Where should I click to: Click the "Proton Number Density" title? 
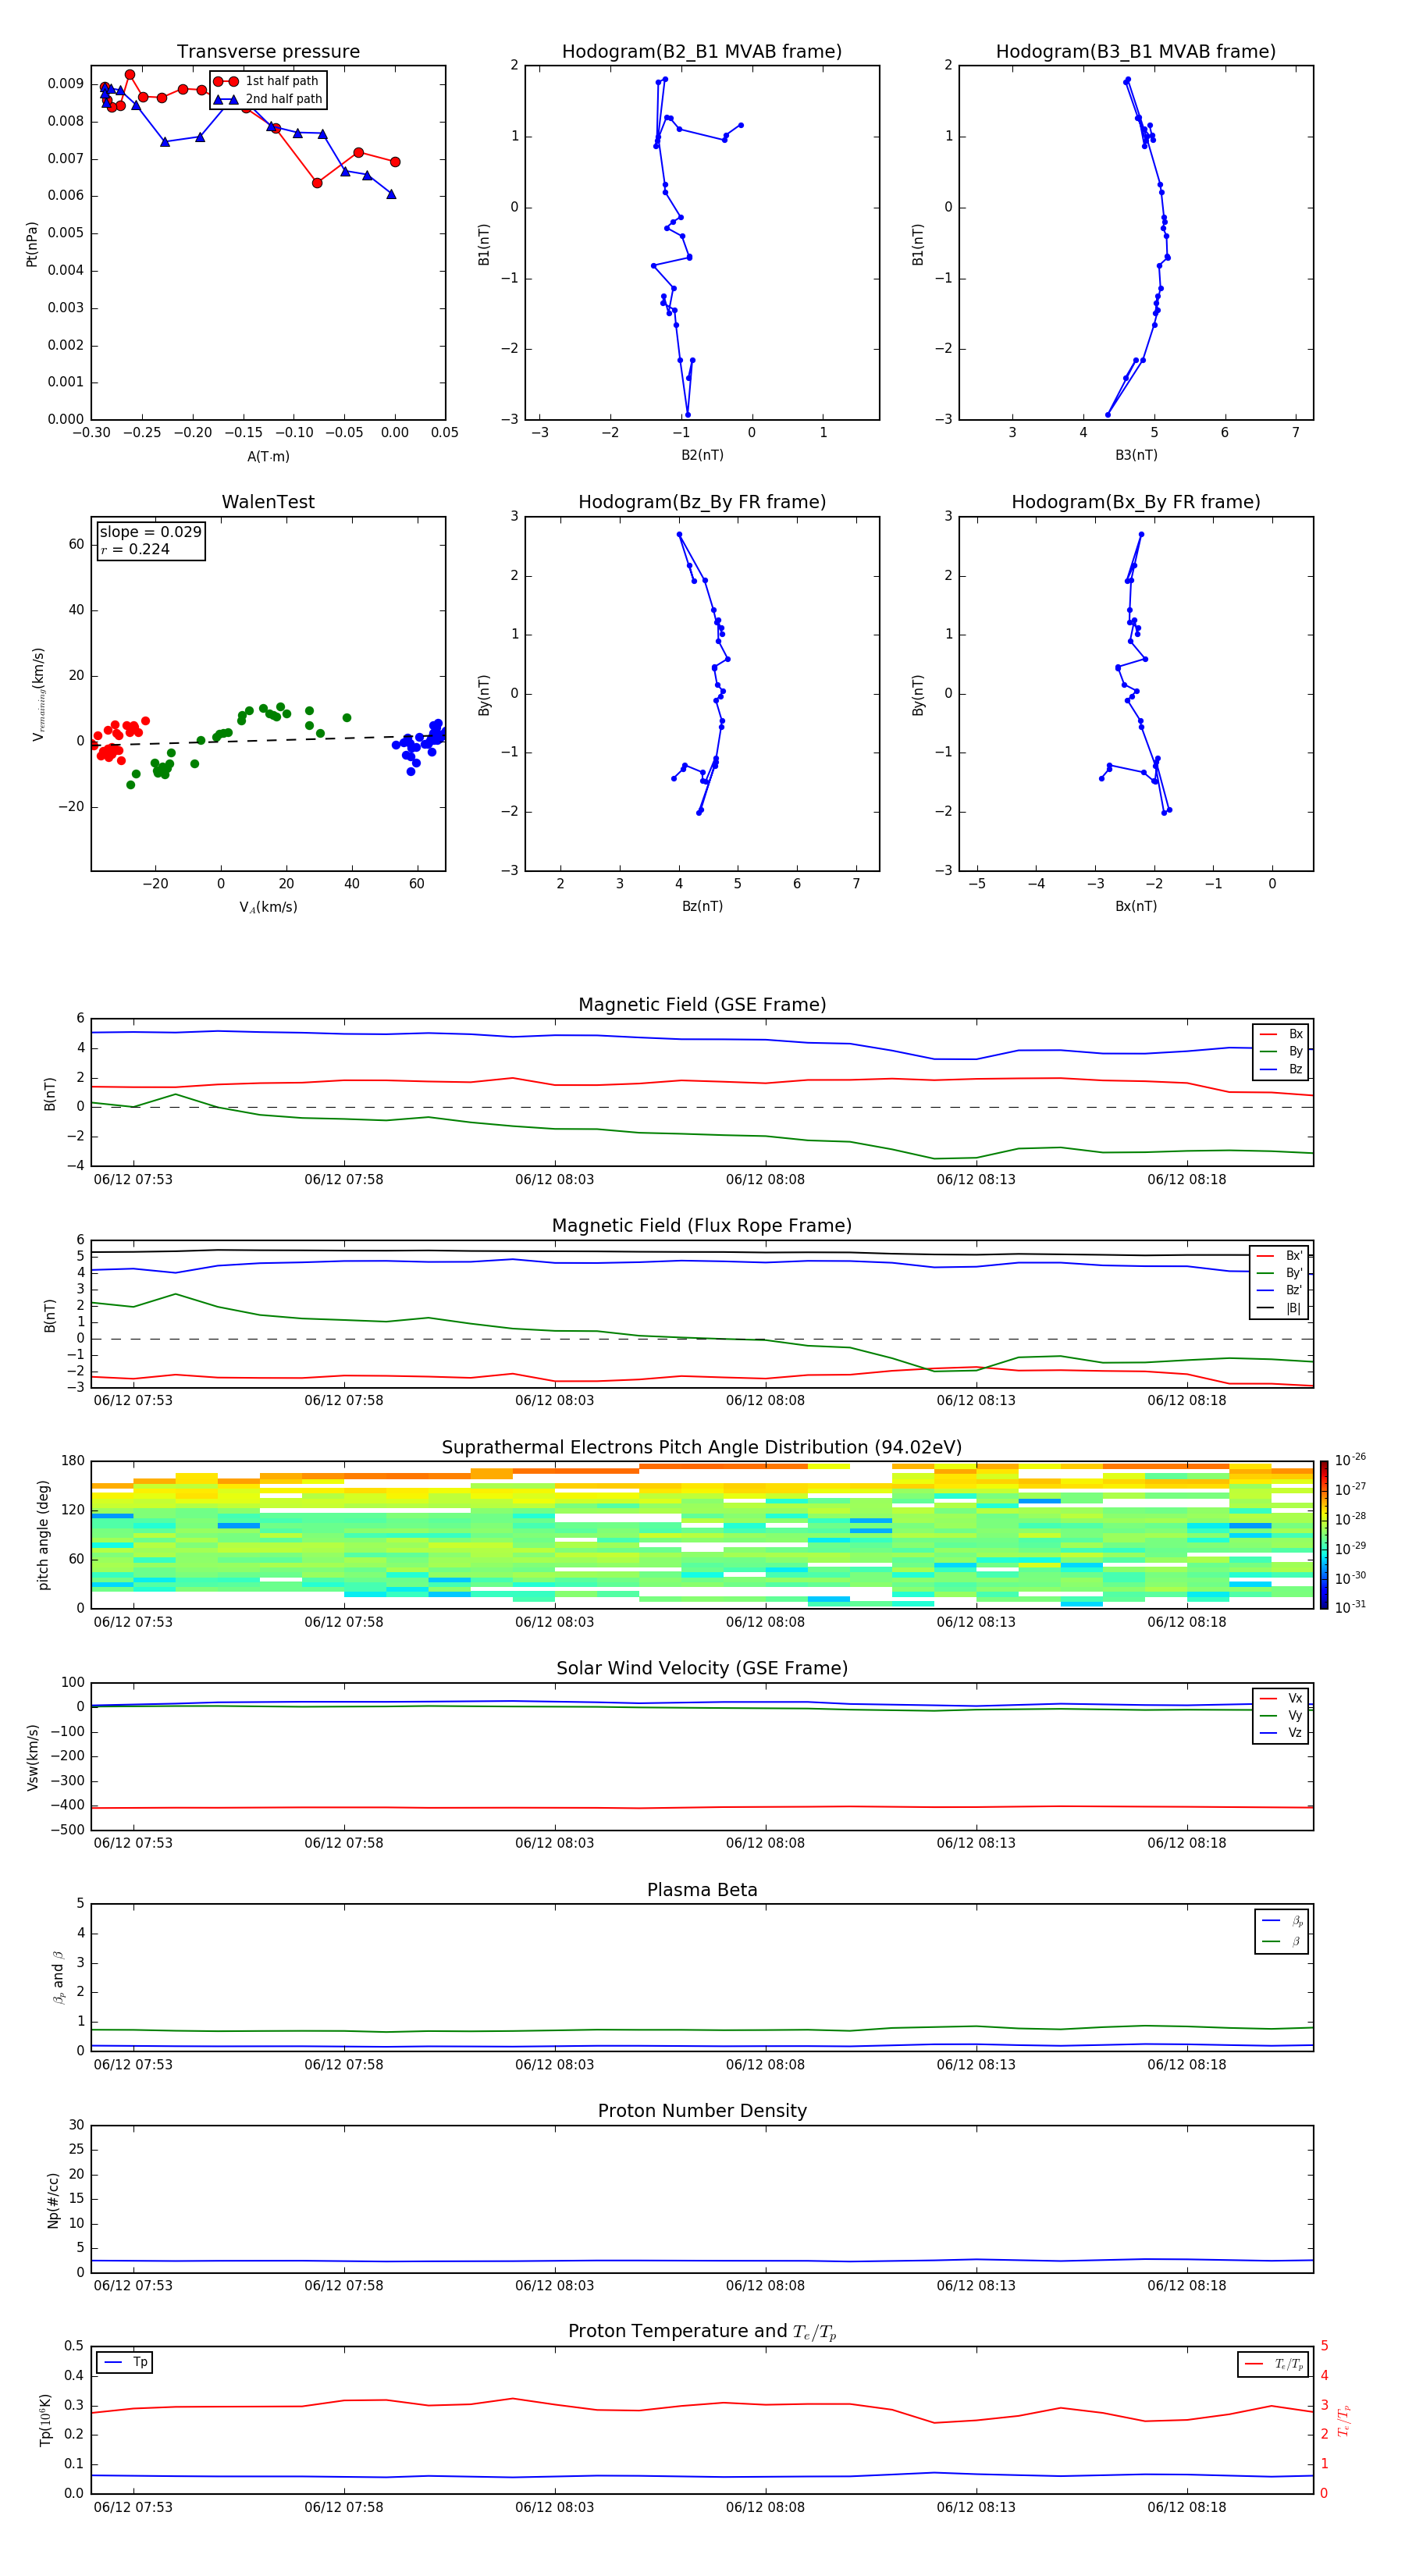coord(702,2111)
